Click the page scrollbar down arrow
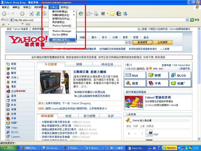 click(x=199, y=139)
